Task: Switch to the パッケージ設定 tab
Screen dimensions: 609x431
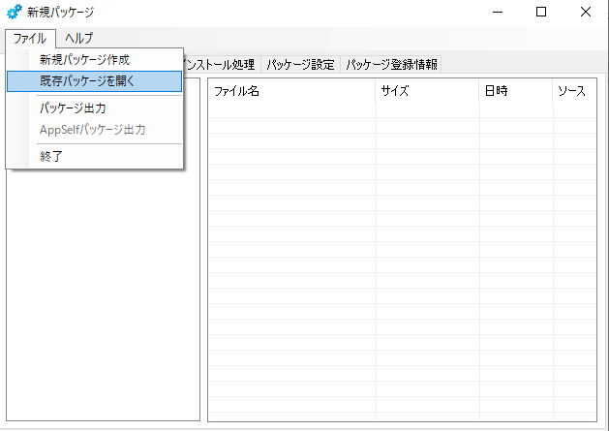Action: click(300, 65)
